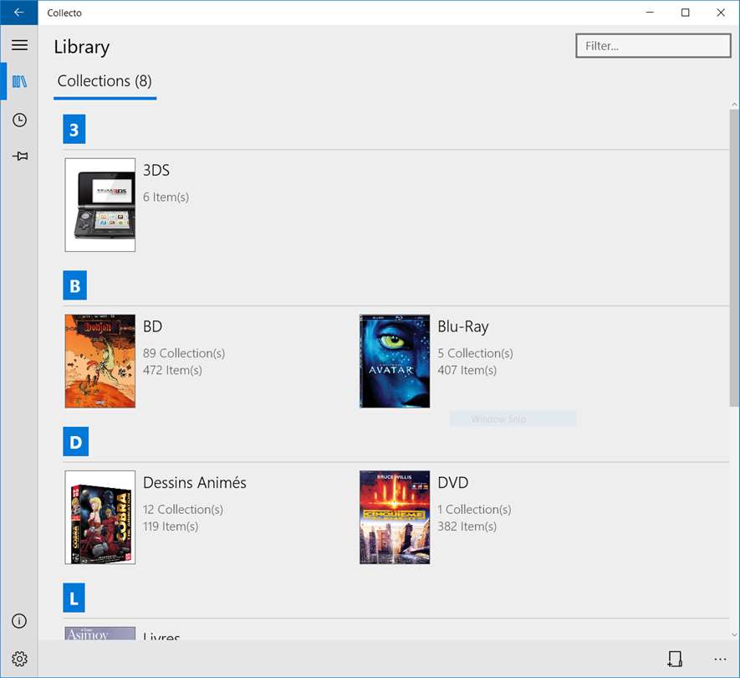Click the '382 Item(s)' text under DVD
This screenshot has height=678, width=740.
(467, 526)
